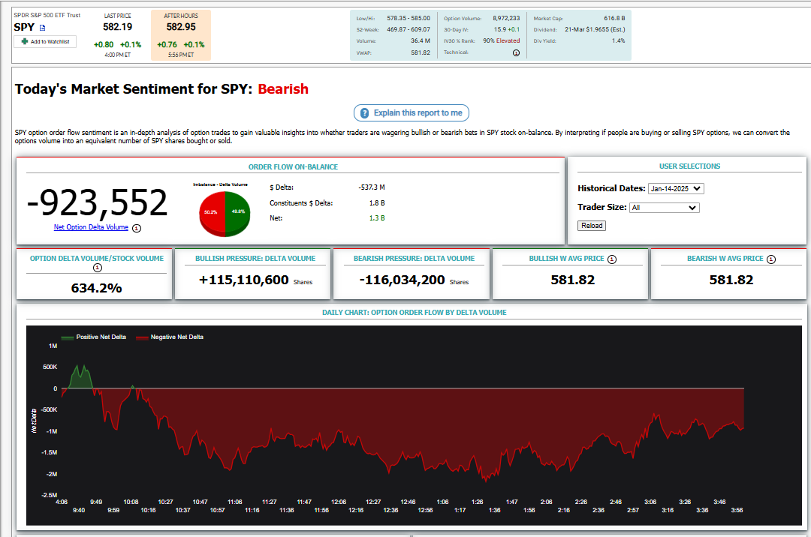Screen dimensions: 811x537
Task: Follow the Net Option Delta Volume link
Action: coord(91,227)
